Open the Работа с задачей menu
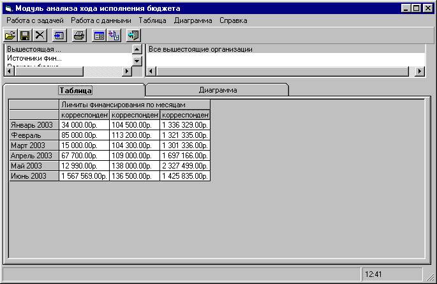The width and height of the screenshot is (437, 284). [x=35, y=20]
